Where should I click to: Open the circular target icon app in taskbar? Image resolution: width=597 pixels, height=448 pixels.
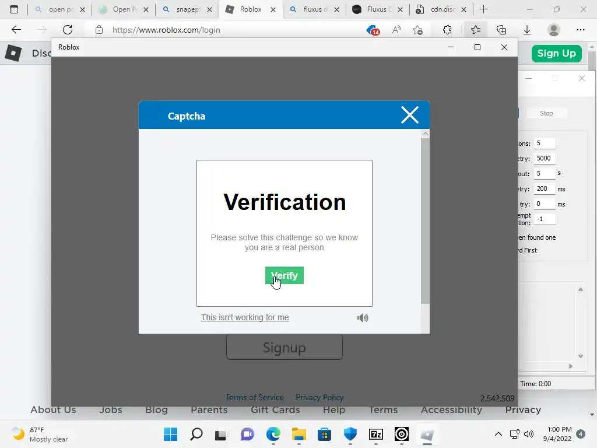pyautogui.click(x=402, y=434)
